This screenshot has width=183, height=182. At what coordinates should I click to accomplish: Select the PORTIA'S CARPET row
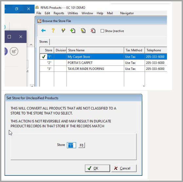103,63
